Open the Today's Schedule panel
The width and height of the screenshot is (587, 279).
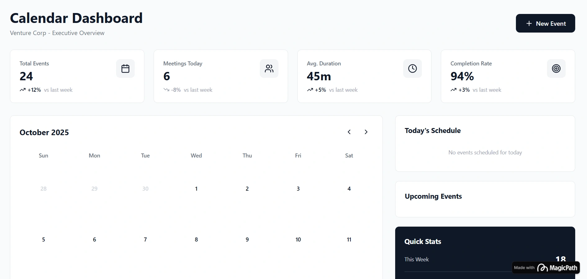(x=432, y=131)
